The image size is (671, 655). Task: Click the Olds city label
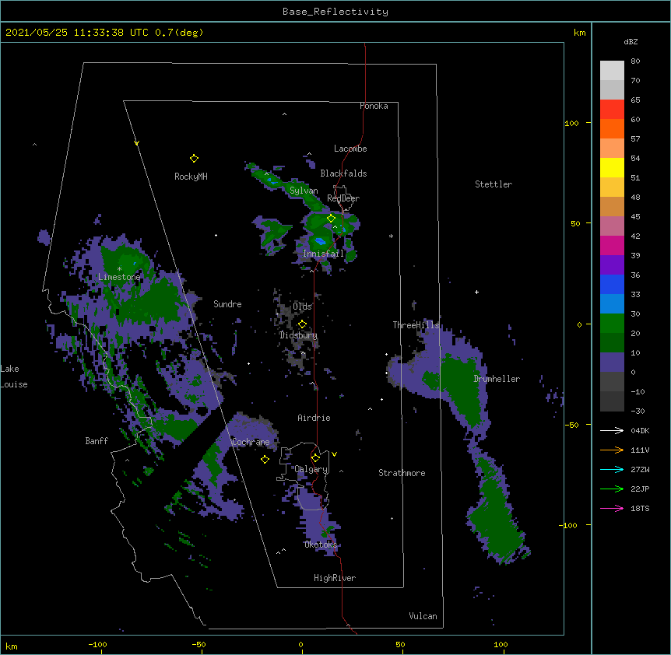[302, 306]
